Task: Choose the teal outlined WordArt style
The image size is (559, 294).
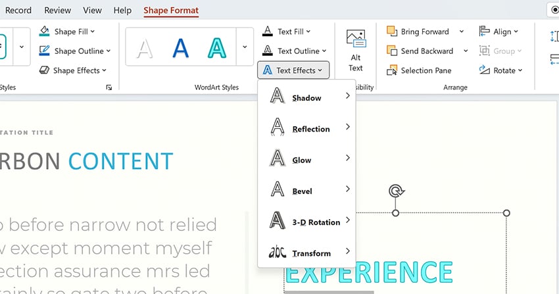Action: (x=216, y=48)
